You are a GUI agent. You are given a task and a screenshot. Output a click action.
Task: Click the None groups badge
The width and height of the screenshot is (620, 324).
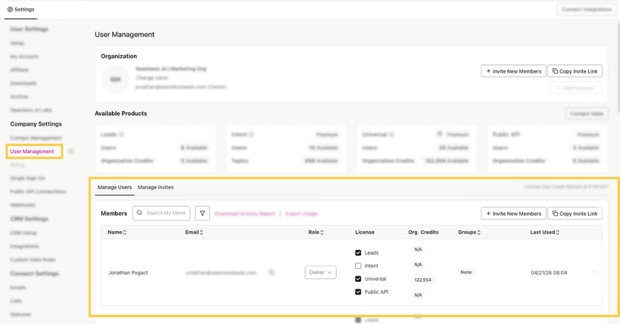click(x=466, y=272)
